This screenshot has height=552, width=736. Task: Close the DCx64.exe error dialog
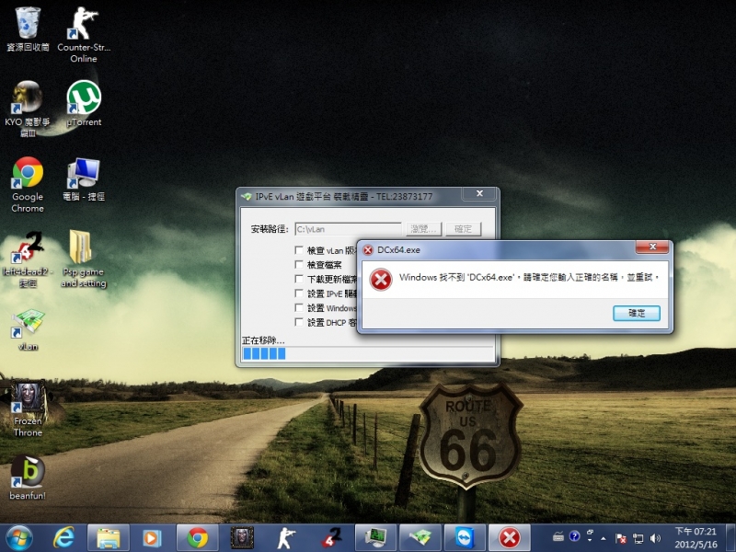(652, 247)
